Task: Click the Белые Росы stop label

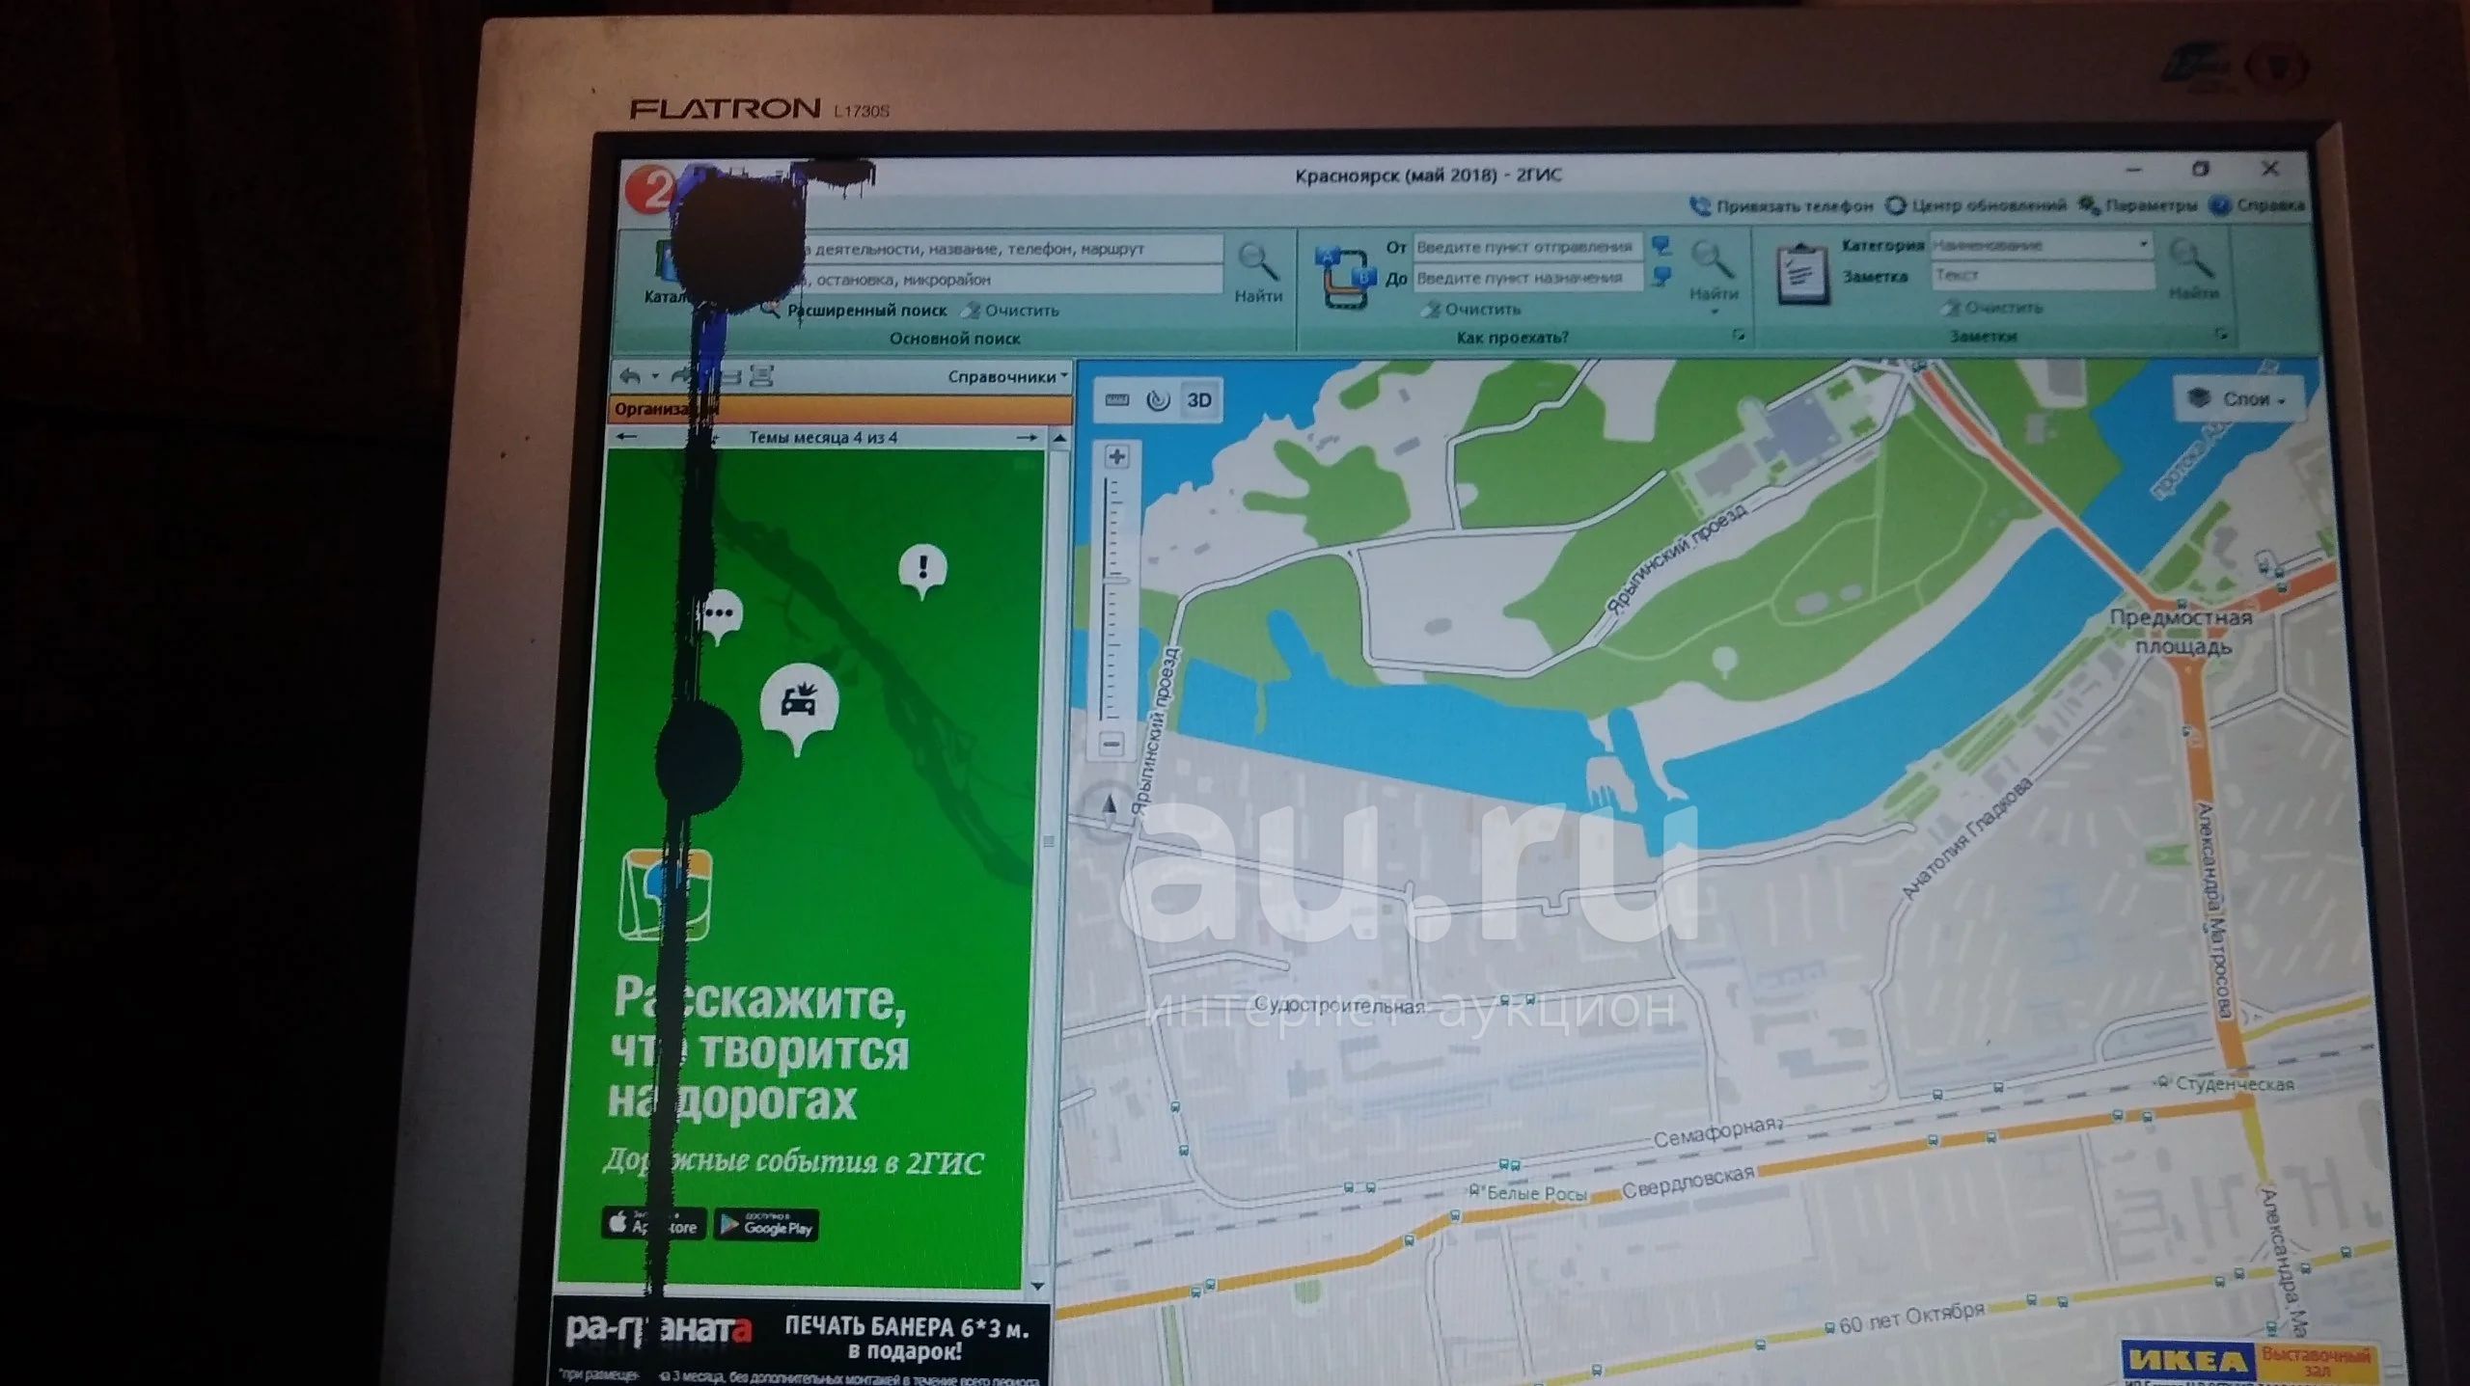Action: pos(1537,1193)
